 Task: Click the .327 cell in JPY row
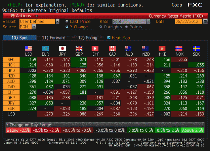point(29,103)
